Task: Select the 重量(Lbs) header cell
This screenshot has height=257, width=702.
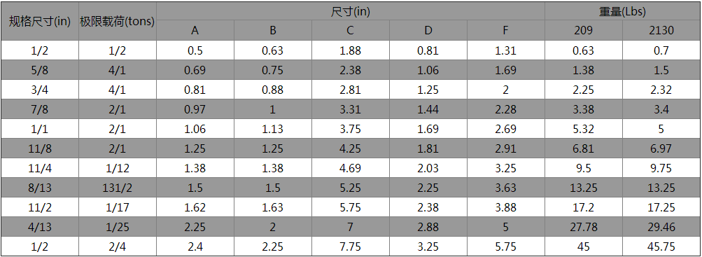Action: tap(622, 11)
